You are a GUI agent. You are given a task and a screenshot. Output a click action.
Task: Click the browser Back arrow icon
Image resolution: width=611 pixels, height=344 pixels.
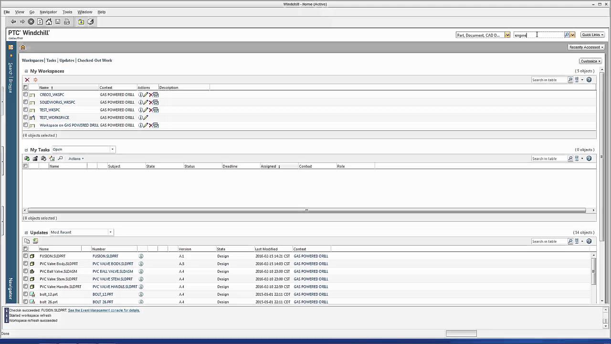[13, 21]
